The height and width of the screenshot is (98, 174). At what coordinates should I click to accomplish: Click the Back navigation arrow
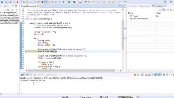click(x=113, y=2)
